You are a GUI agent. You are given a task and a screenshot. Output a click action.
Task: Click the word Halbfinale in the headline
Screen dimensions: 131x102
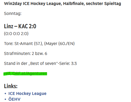pyautogui.click(x=74, y=4)
